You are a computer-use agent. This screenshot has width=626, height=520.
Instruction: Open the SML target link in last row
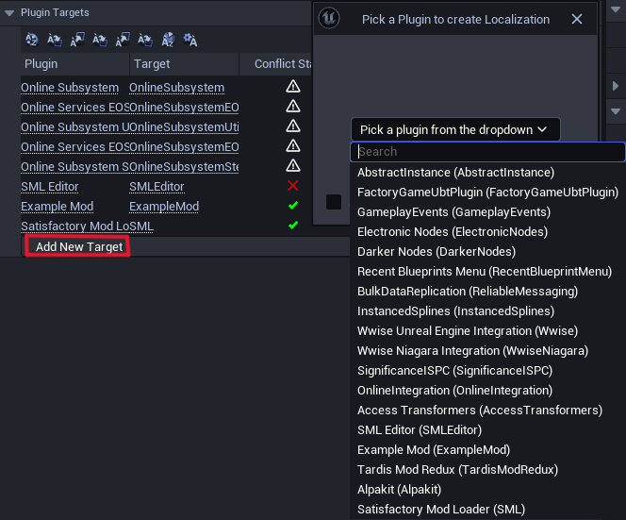[141, 226]
